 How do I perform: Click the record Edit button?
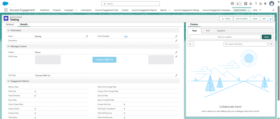[x=264, y=19]
